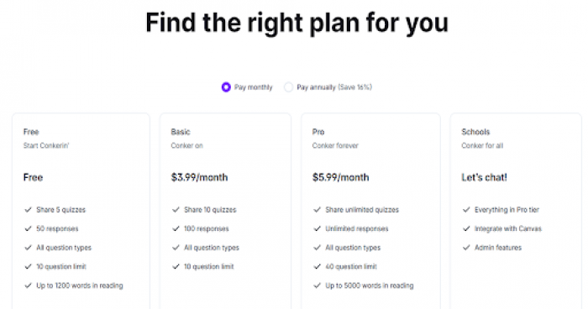
Task: Click the Free plan title
Action: coord(31,132)
